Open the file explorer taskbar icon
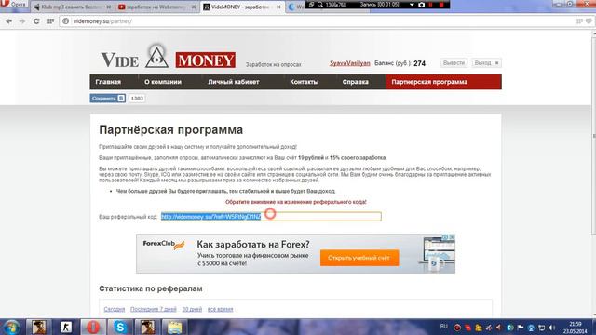The width and height of the screenshot is (596, 335). 175,327
